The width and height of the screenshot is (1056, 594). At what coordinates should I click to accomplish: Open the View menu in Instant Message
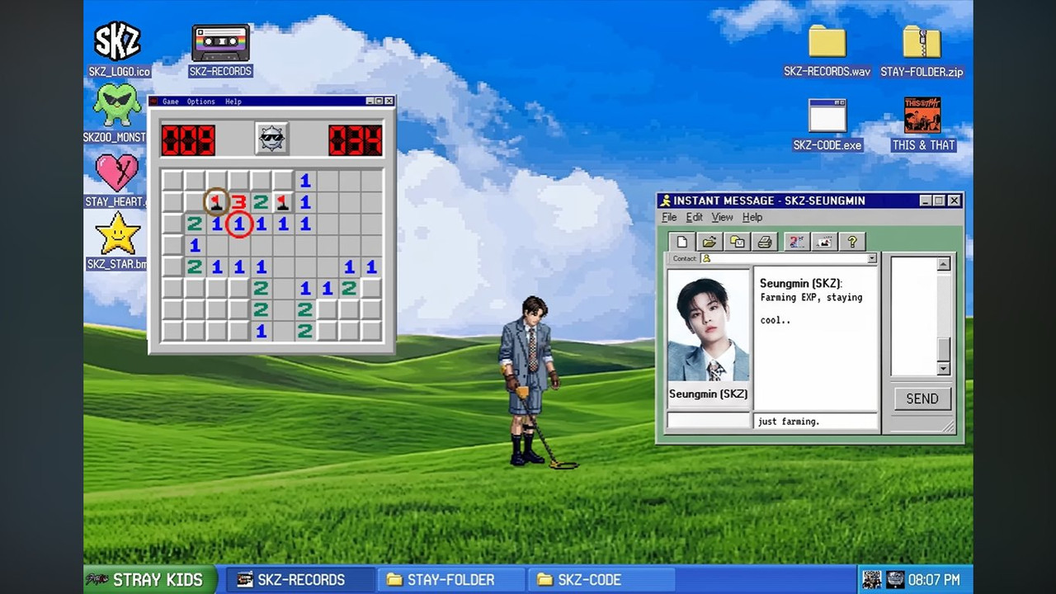[722, 217]
